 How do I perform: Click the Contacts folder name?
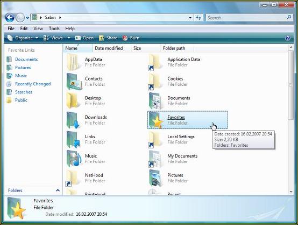point(94,79)
